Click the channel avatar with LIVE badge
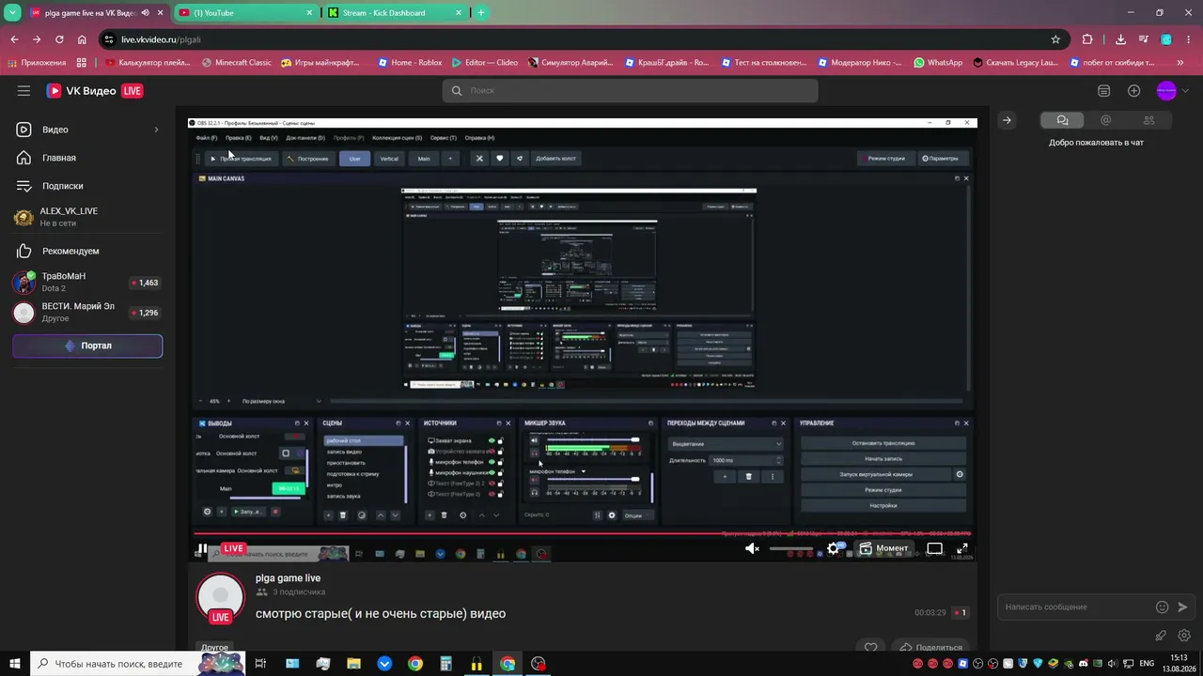Screen dimensions: 1203x676 (220, 597)
